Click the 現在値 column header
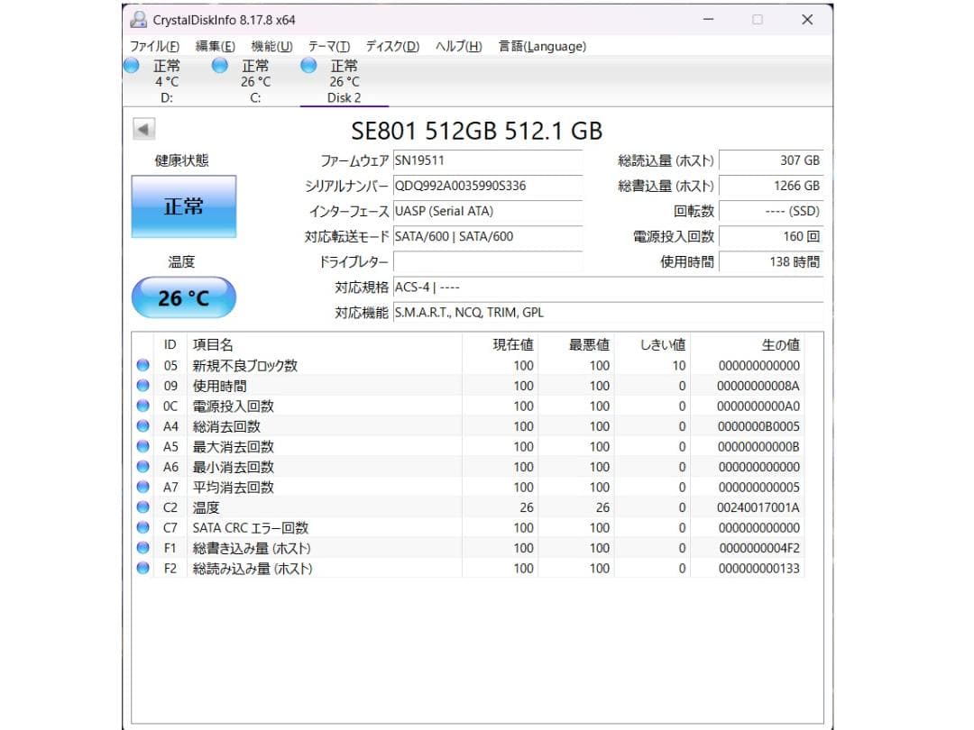Screen dimensions: 974x730 click(500, 344)
